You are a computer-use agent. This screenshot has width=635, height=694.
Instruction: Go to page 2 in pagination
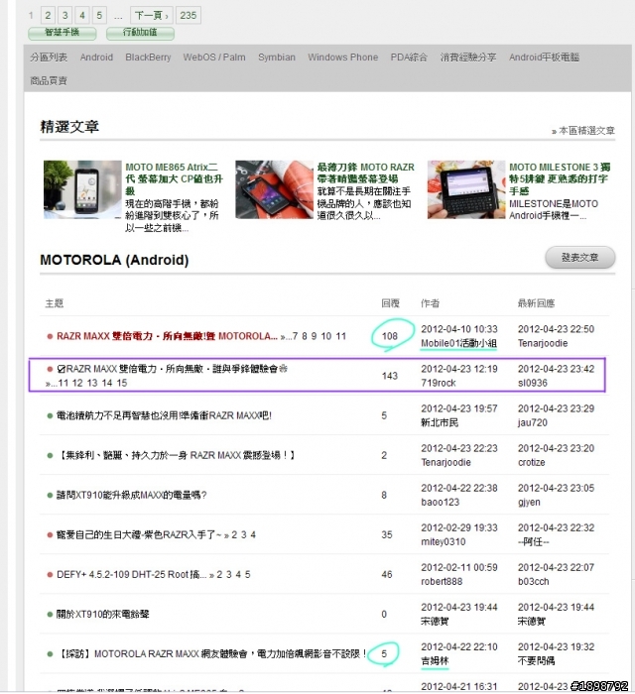[48, 16]
